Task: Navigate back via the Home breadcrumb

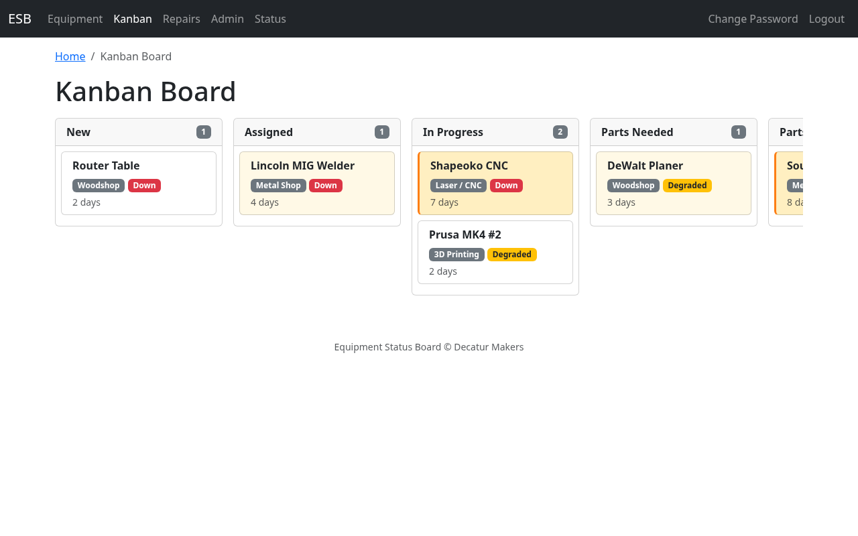Action: pyautogui.click(x=70, y=56)
